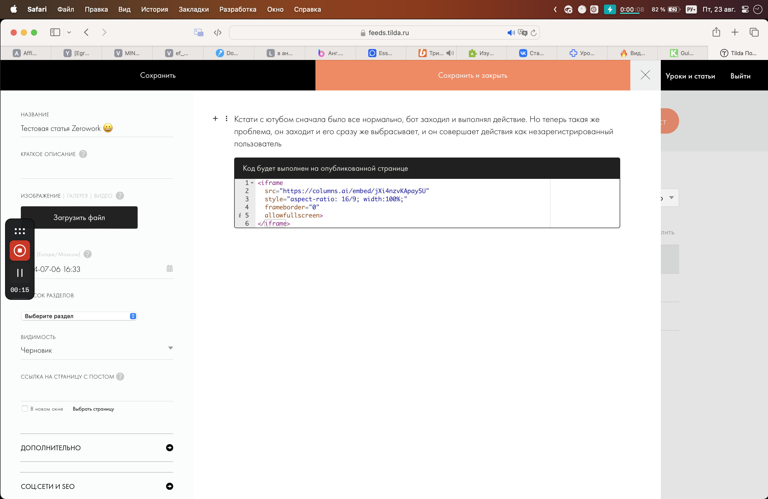Image resolution: width=768 pixels, height=499 pixels.
Task: Pause the screen recording
Action: coord(20,273)
